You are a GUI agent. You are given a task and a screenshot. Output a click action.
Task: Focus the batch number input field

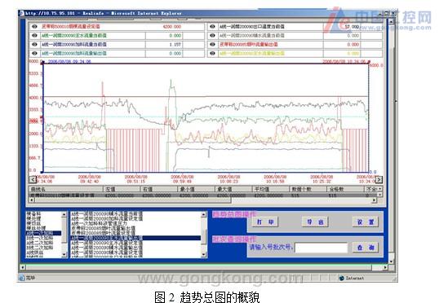[x=321, y=248]
